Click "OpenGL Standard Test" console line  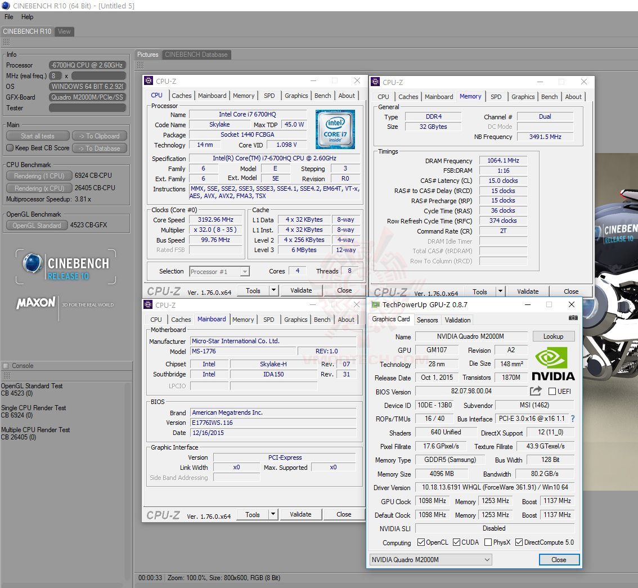click(32, 386)
